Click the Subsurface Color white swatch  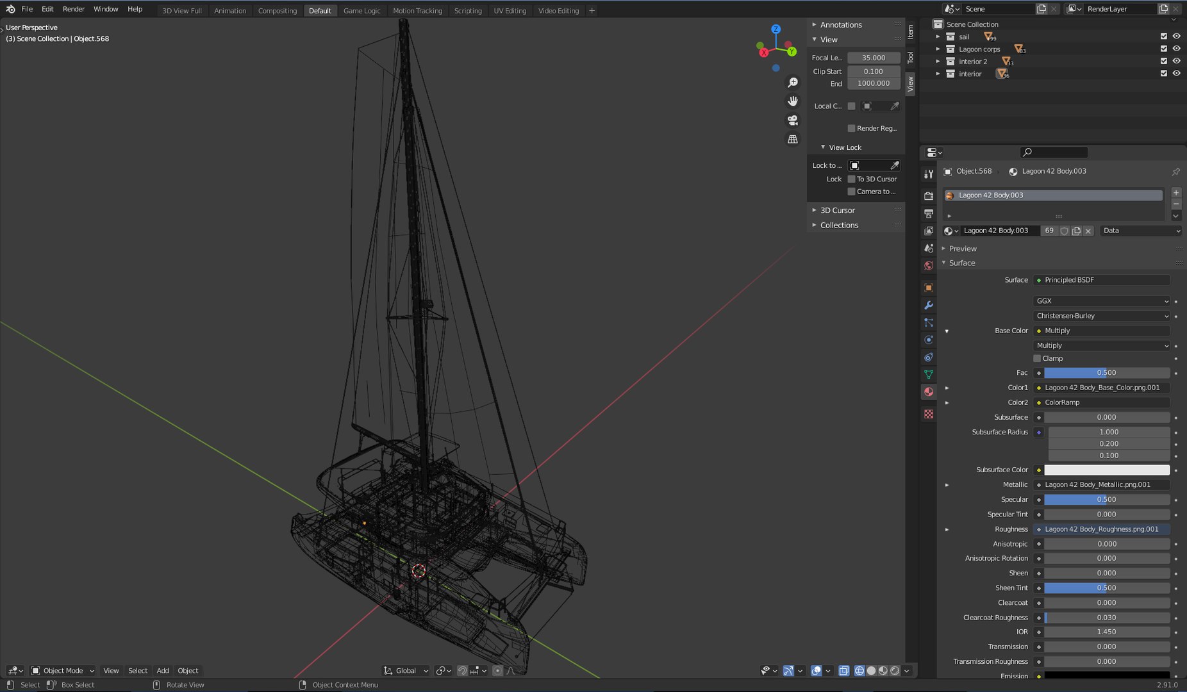(x=1107, y=470)
